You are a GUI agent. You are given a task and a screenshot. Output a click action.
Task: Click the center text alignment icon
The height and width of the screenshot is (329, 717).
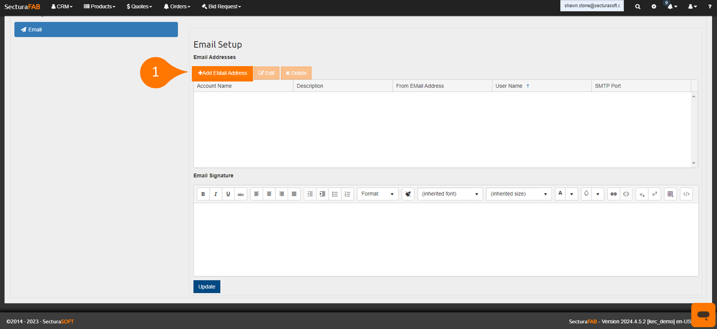point(269,194)
